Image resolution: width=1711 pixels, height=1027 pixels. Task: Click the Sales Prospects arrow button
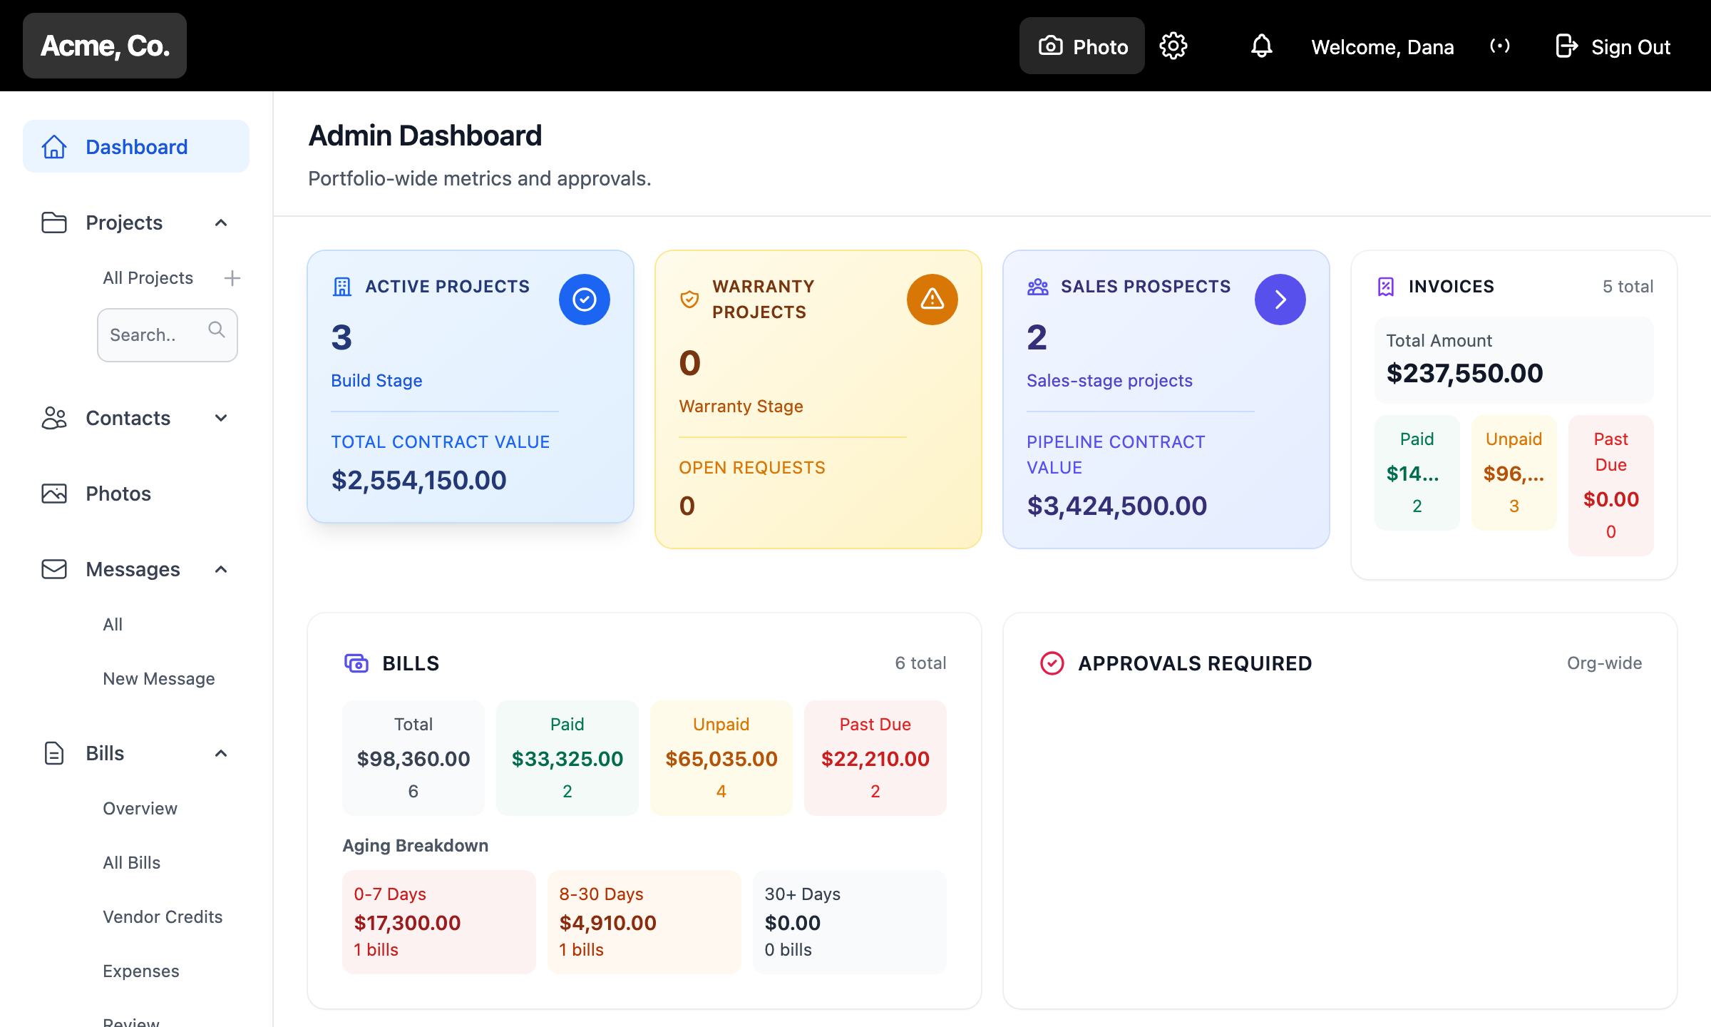(1280, 300)
